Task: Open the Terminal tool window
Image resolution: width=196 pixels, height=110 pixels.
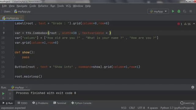Action: (60, 103)
